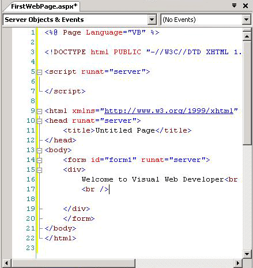This screenshot has width=253, height=268.
Task: Open the (No Events) dropdown
Action: [x=246, y=20]
